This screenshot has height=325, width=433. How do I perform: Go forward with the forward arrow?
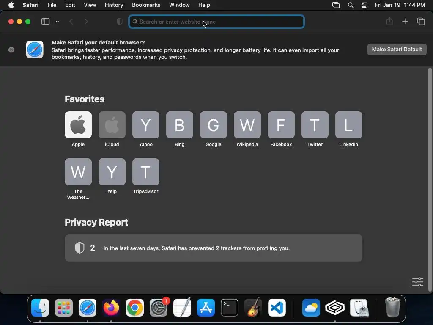(86, 22)
